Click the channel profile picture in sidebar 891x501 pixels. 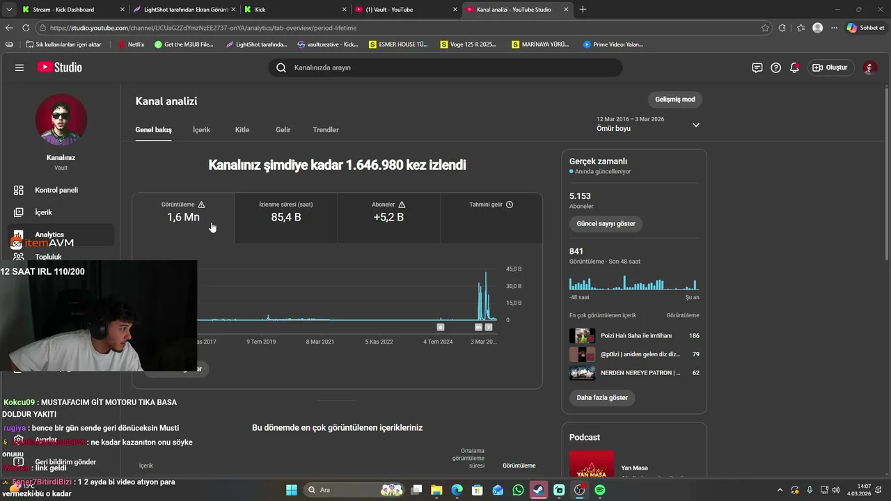[61, 120]
